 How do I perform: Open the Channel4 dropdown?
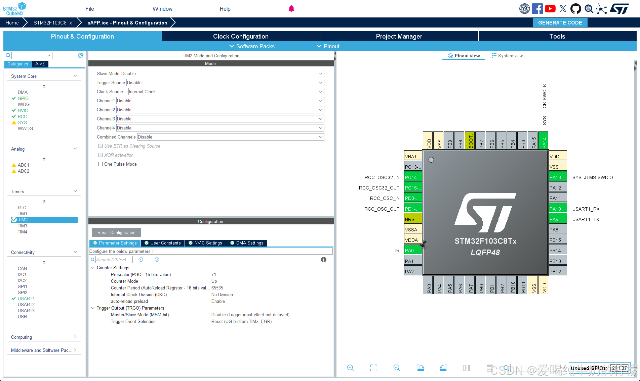click(x=220, y=128)
